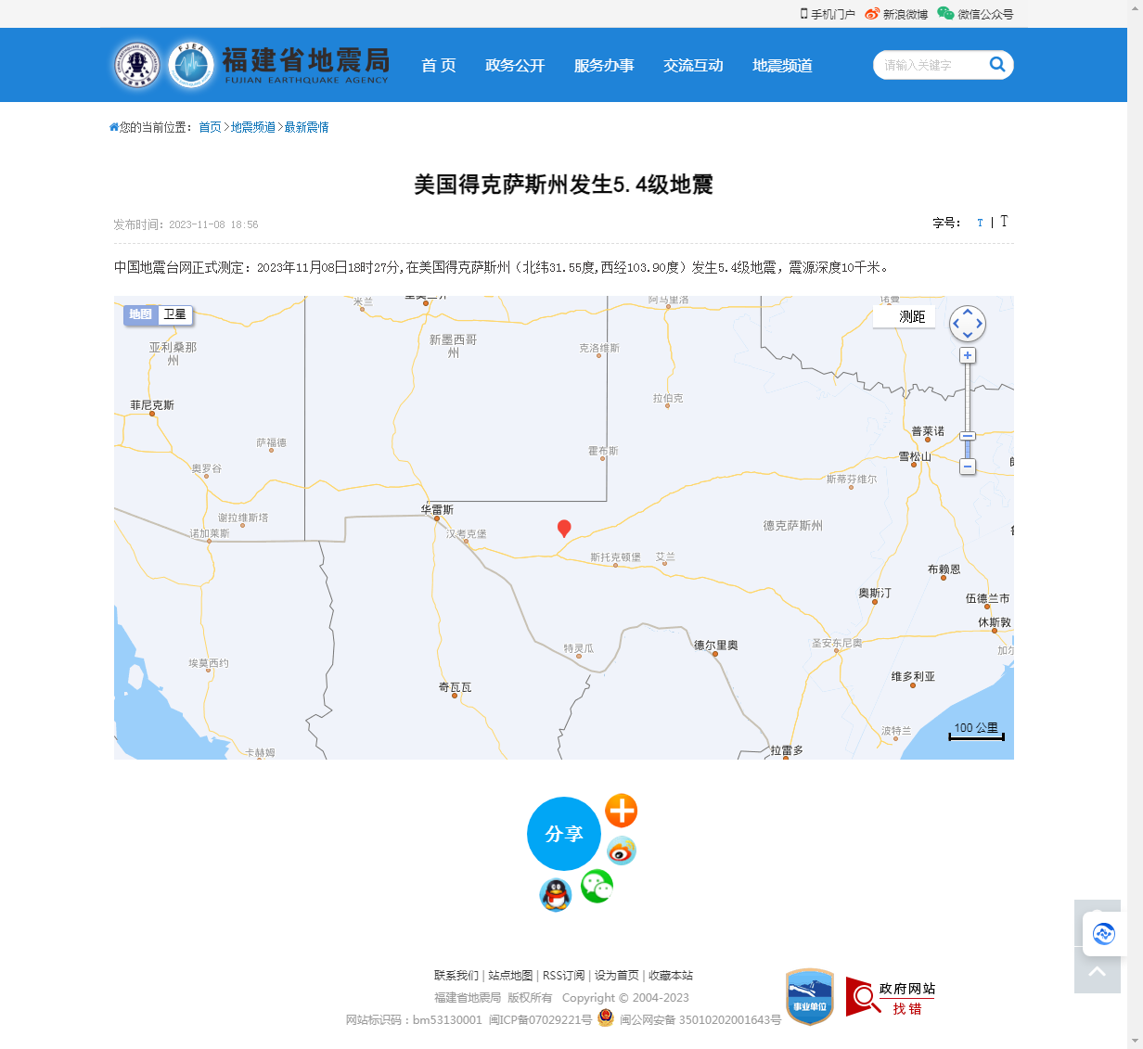Select the larger font size T
The image size is (1143, 1049).
[x=1004, y=222]
